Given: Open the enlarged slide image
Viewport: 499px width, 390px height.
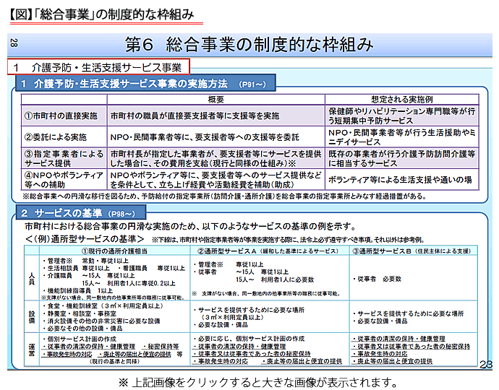Looking at the screenshot, I should point(249,201).
